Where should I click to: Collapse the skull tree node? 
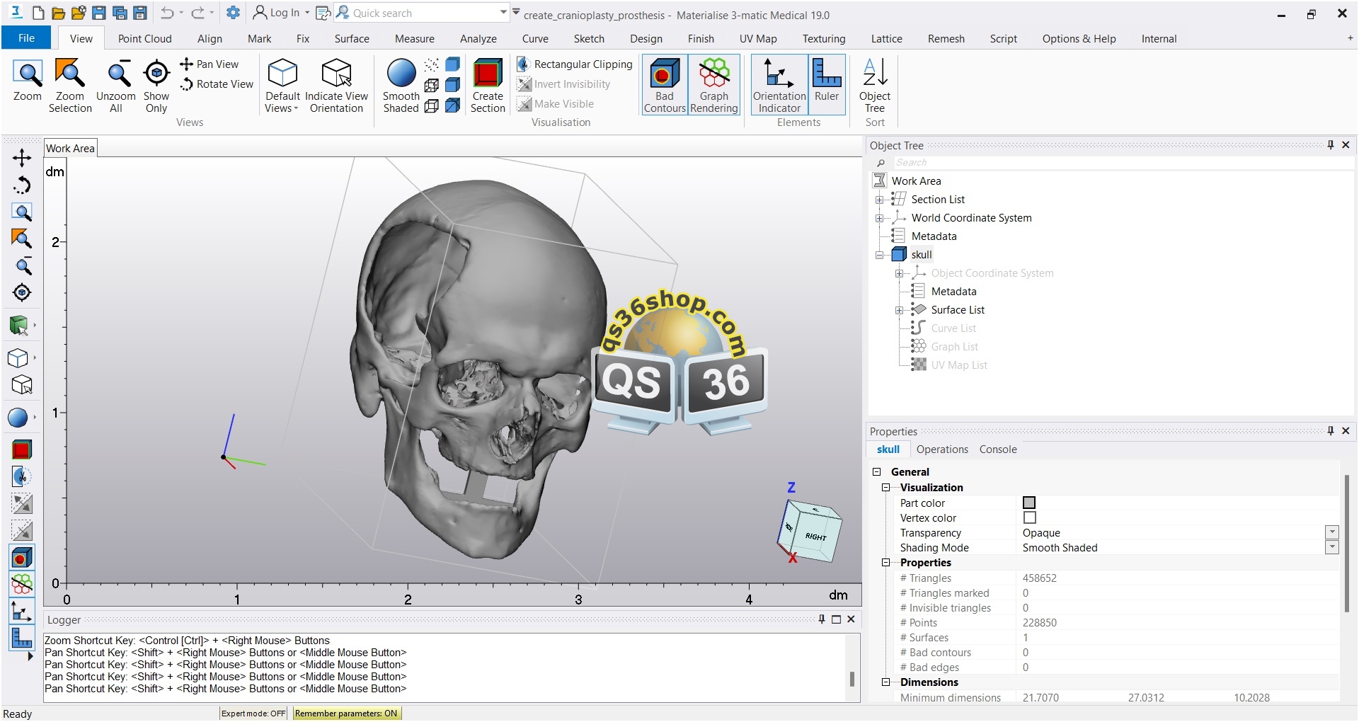[x=879, y=255]
